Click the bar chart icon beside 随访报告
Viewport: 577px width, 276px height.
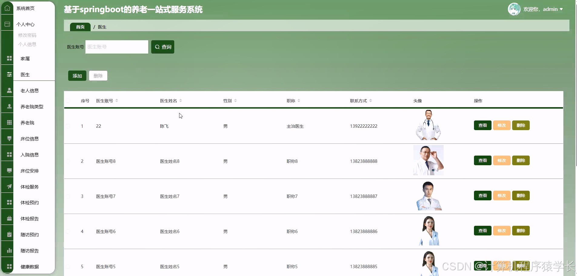(9, 251)
